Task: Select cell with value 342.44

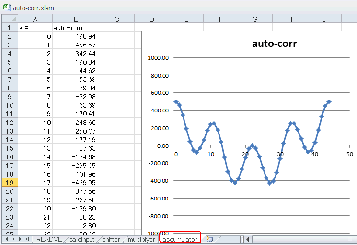Action: pos(76,54)
